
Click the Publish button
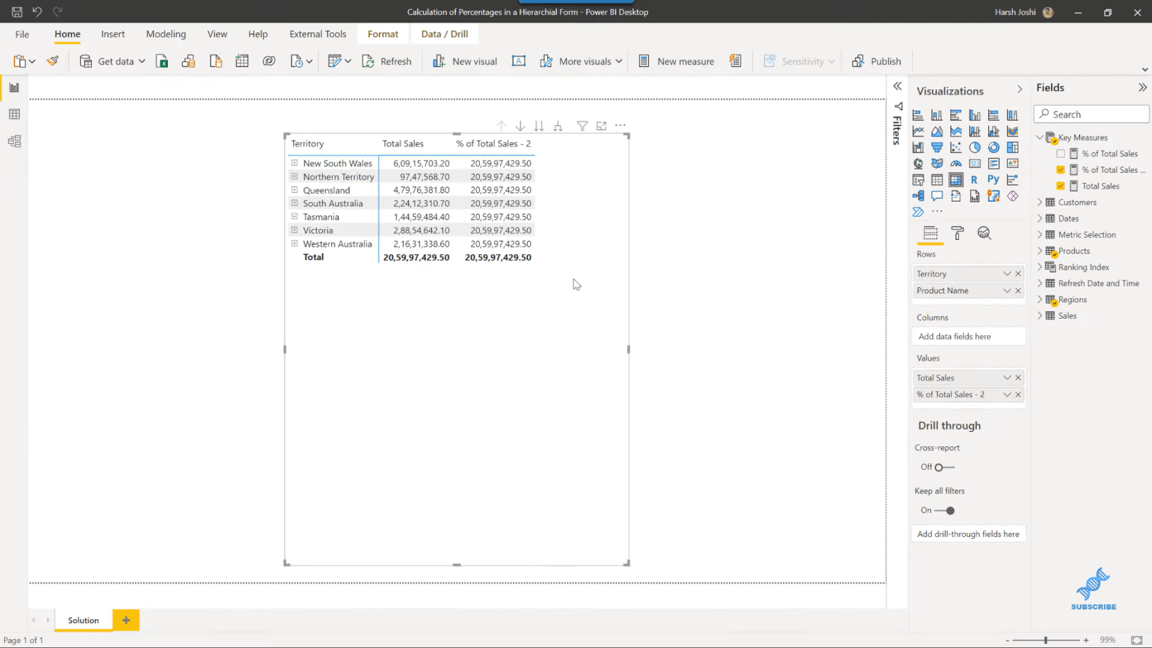(x=876, y=61)
